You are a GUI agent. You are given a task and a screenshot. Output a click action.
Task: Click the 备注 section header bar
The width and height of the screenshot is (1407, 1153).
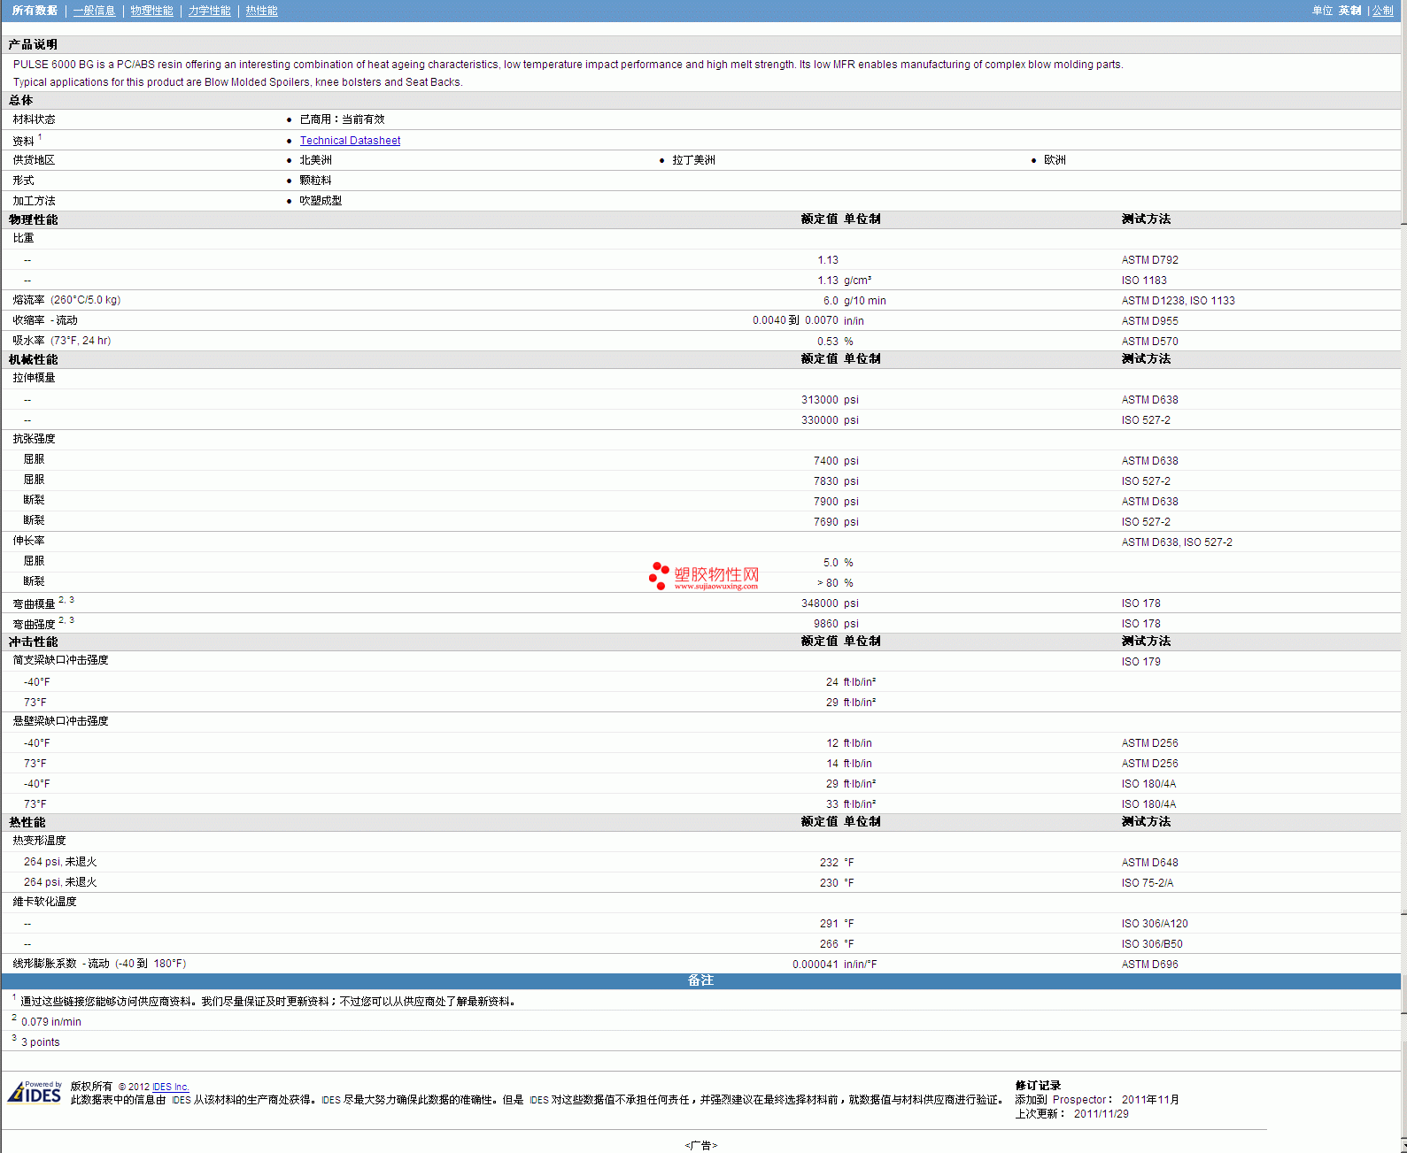click(x=700, y=980)
